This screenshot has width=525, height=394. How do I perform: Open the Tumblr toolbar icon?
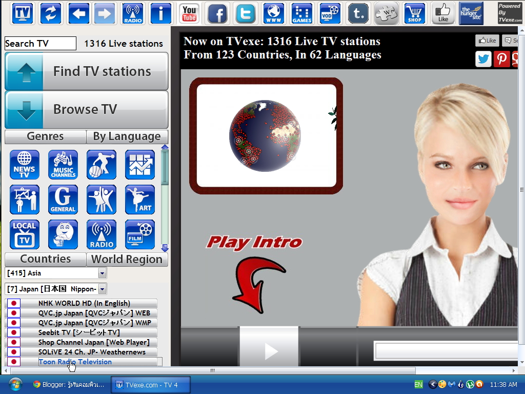tap(358, 13)
